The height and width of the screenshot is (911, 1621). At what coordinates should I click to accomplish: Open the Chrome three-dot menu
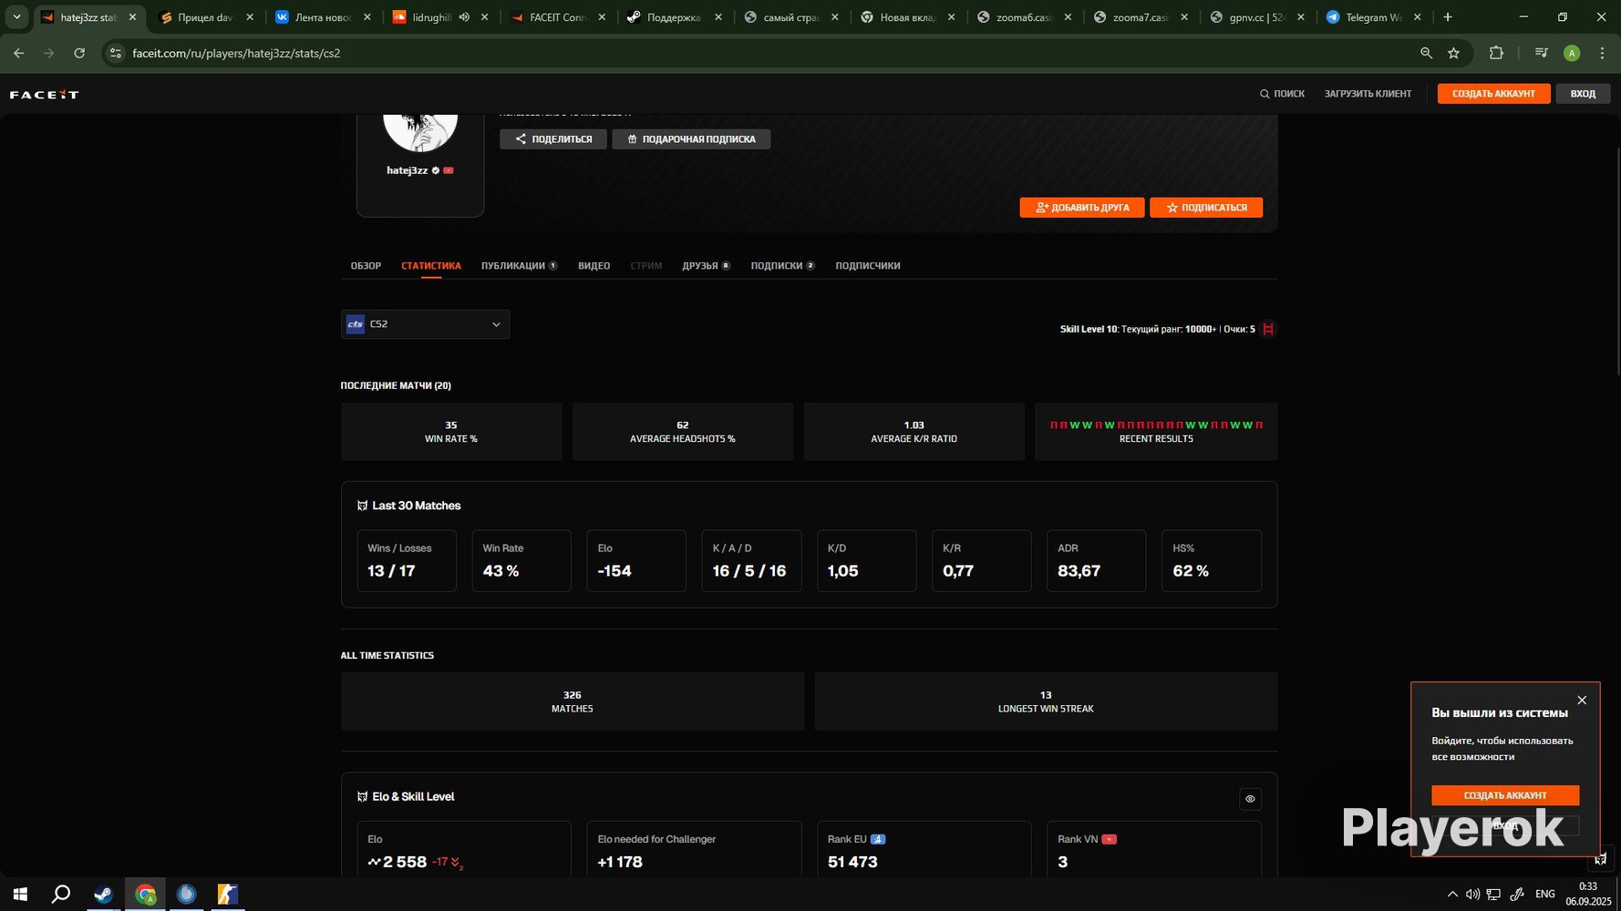[1602, 54]
